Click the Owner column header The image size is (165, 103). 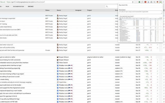(59, 10)
